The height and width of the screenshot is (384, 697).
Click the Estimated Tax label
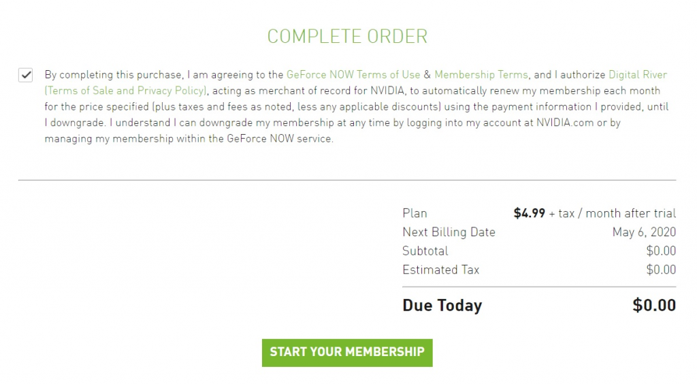[x=440, y=270]
